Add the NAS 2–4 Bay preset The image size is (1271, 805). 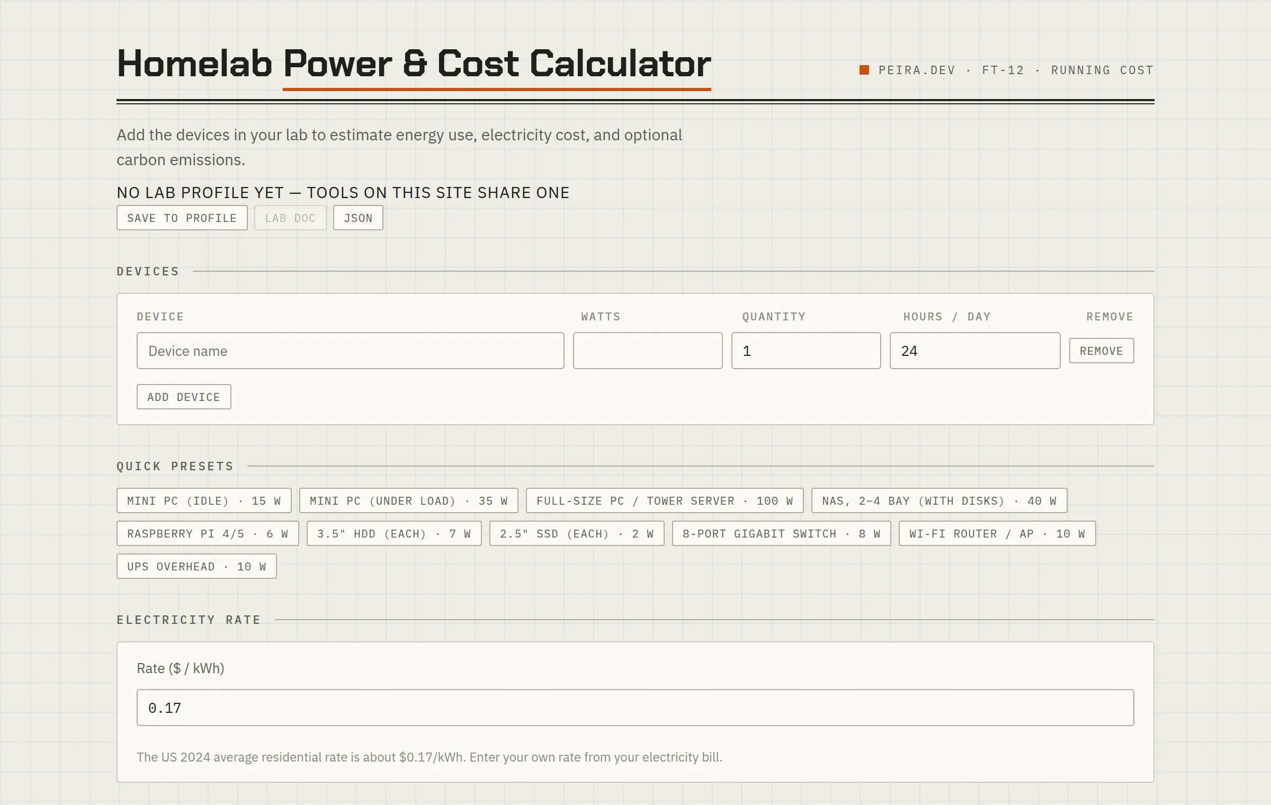pos(939,500)
